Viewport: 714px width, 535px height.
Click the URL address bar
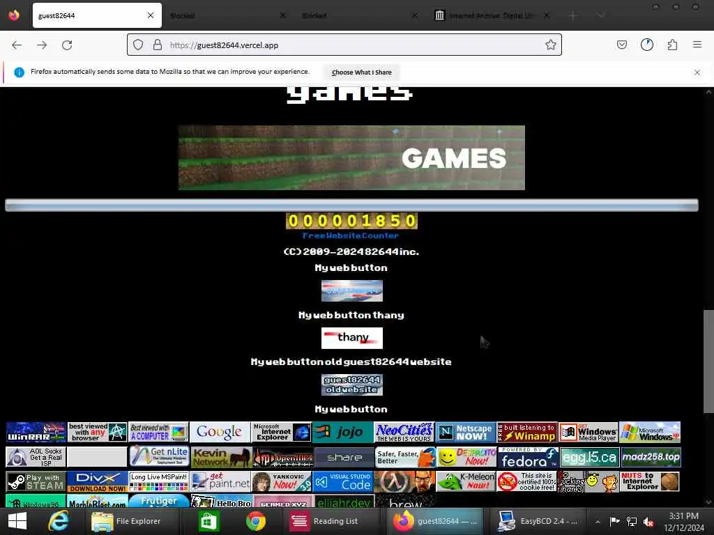point(344,45)
